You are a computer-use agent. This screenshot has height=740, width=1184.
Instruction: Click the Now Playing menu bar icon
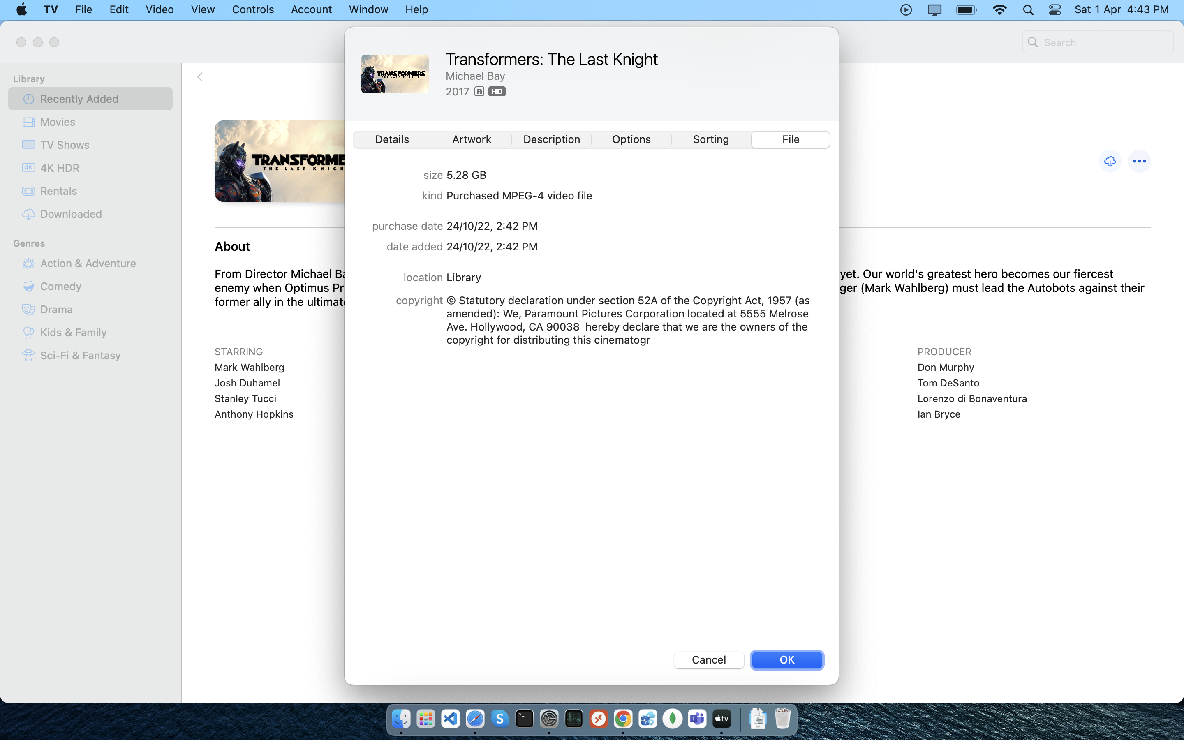(x=906, y=10)
